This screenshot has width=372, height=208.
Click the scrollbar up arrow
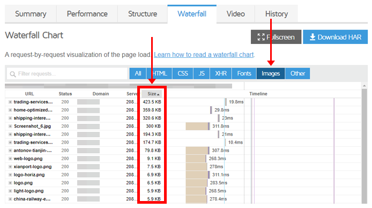[364, 86]
